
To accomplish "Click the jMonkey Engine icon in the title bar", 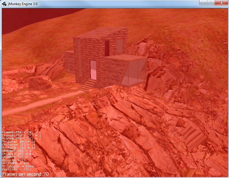I will (x=4, y=4).
